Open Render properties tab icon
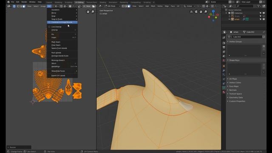 click(x=224, y=43)
